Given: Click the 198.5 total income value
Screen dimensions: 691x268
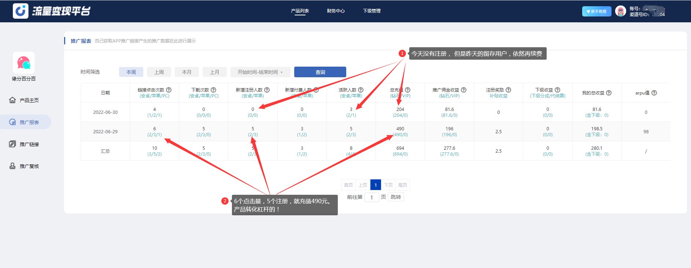Looking at the screenshot, I should 597,129.
